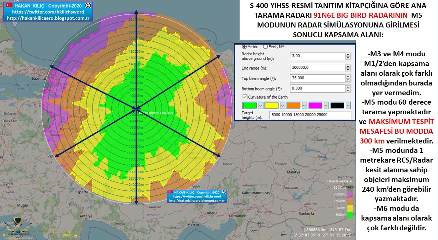This screenshot has height=240, width=438.
Task: Click the radar center marker on map
Action: coord(136,109)
